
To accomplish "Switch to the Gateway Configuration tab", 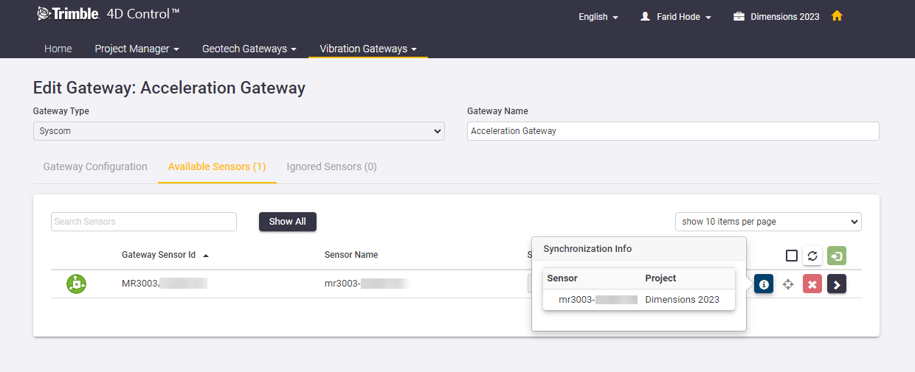I will point(95,166).
